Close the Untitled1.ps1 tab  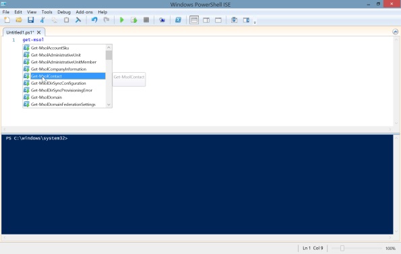point(38,32)
